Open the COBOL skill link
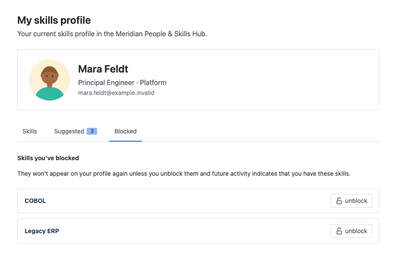Viewport: 397px width, 272px height. (35, 201)
